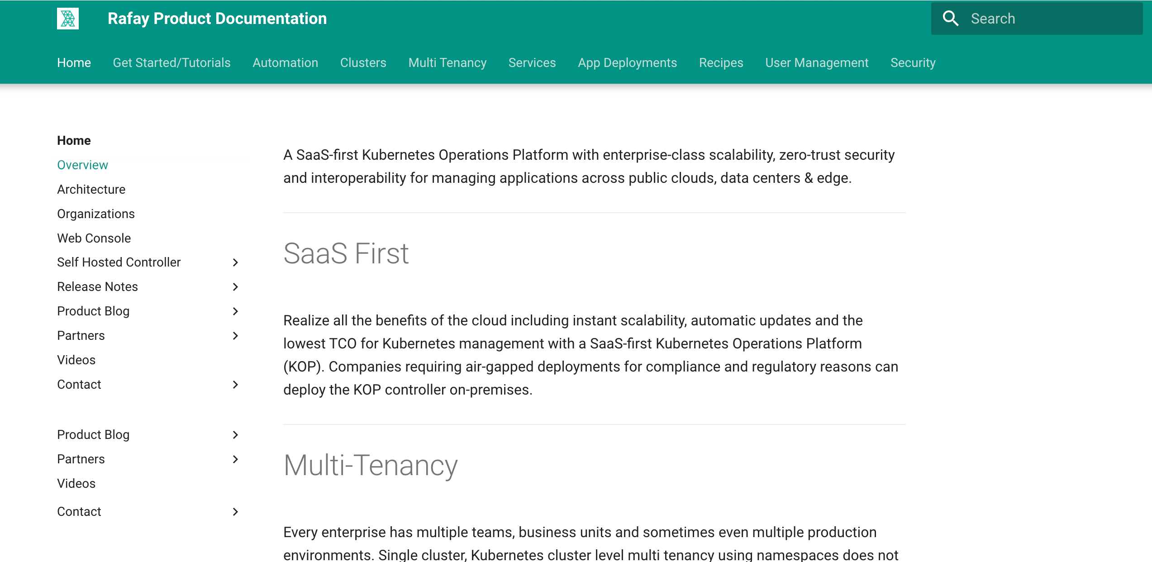Open the Overview sidebar link
Image resolution: width=1152 pixels, height=562 pixels.
pyautogui.click(x=82, y=165)
